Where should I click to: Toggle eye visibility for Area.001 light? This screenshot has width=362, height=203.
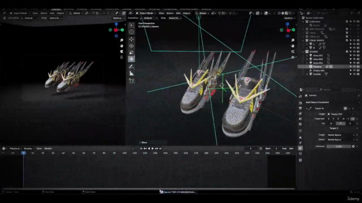(355, 55)
